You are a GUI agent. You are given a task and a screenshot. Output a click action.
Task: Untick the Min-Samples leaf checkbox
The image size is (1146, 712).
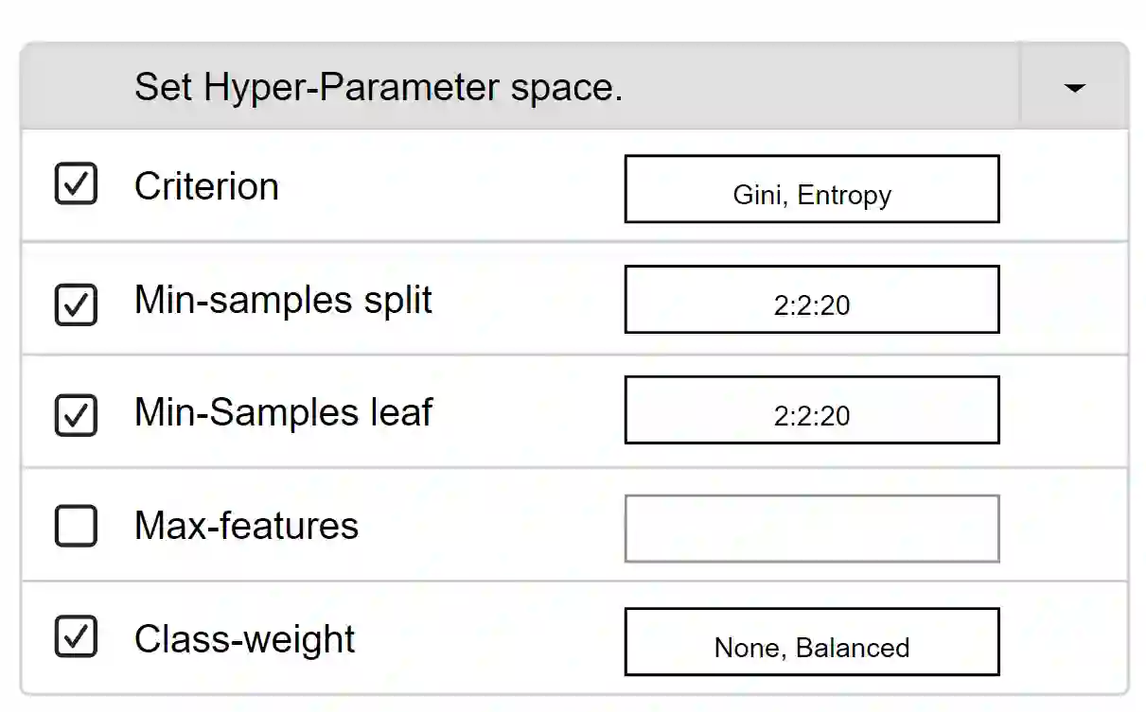76,415
